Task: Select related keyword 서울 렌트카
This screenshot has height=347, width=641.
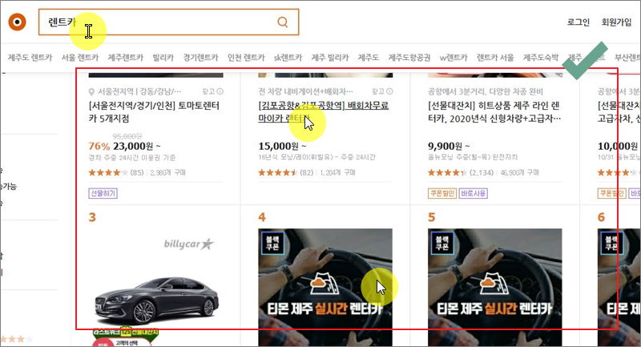Action: [x=80, y=58]
